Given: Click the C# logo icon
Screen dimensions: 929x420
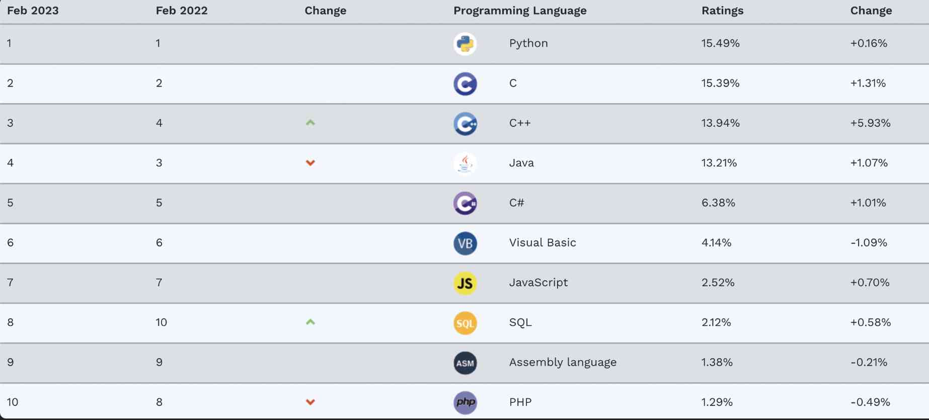Looking at the screenshot, I should [465, 203].
